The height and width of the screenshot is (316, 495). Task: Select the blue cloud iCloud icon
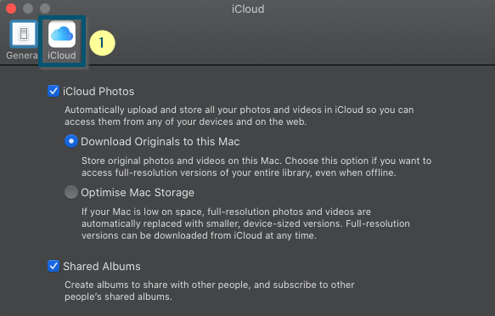tap(62, 34)
